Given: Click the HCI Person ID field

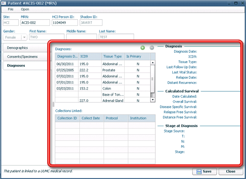Looking at the screenshot, I should point(65,23).
